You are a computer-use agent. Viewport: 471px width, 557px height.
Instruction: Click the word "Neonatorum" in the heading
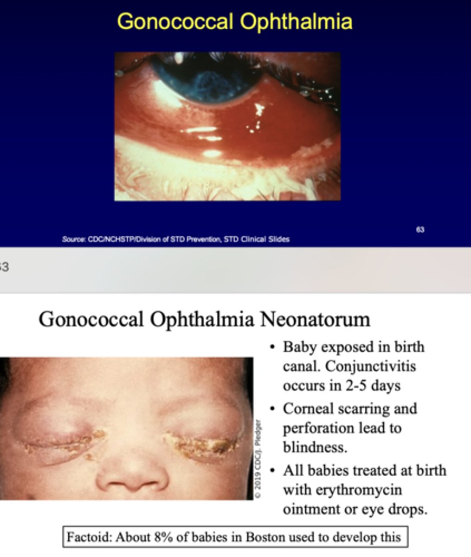[x=315, y=320]
